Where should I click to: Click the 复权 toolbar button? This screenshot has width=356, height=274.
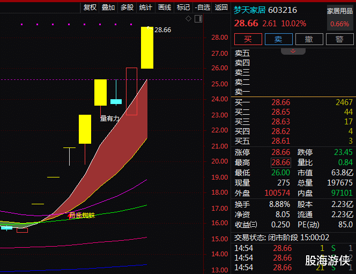tap(90, 8)
